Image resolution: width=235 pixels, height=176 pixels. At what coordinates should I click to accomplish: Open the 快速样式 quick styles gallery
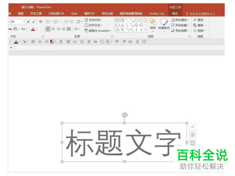click(x=164, y=25)
